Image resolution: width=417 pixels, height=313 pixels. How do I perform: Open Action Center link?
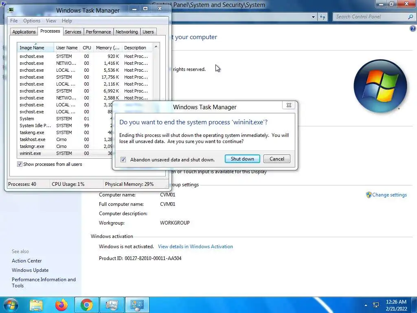click(x=26, y=261)
